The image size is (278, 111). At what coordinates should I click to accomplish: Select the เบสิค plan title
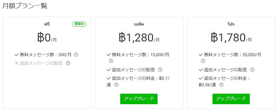coord(139,24)
